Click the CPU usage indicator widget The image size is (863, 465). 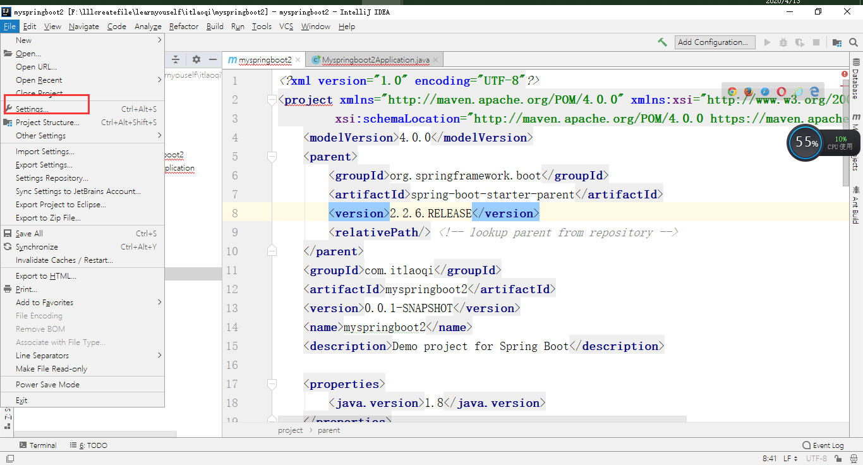pos(805,143)
